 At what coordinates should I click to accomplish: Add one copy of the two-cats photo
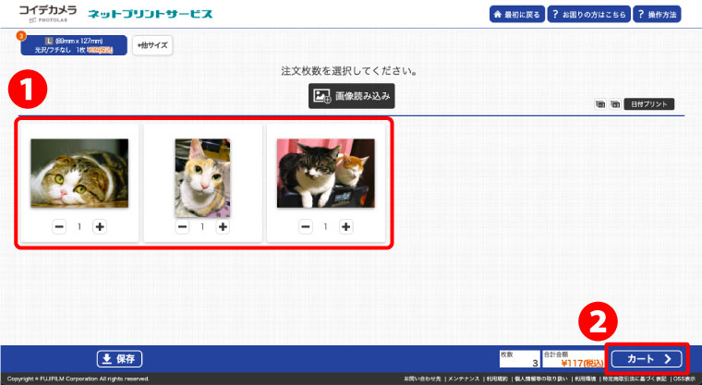(345, 226)
